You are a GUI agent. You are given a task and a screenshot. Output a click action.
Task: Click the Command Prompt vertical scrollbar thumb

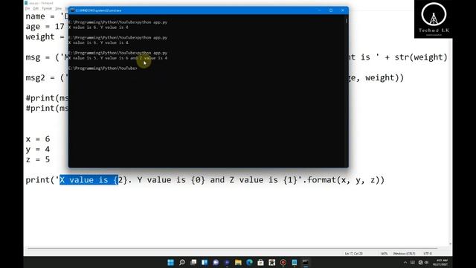tap(347, 21)
